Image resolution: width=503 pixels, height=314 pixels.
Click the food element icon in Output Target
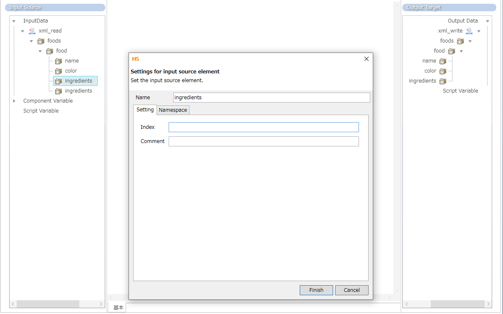451,51
